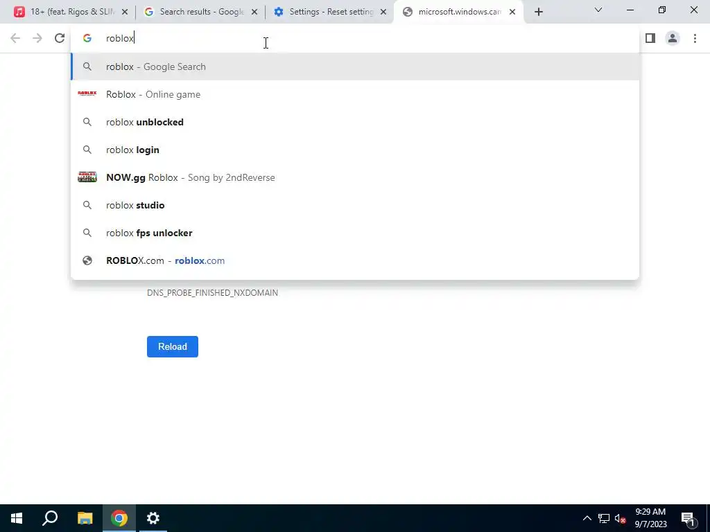Restore down the Chrome window
This screenshot has width=710, height=532.
[x=662, y=10]
